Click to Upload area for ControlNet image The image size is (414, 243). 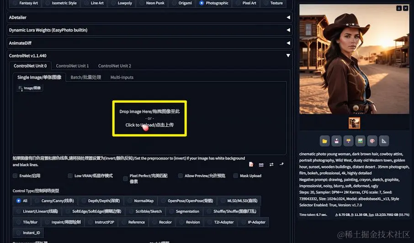(x=149, y=118)
